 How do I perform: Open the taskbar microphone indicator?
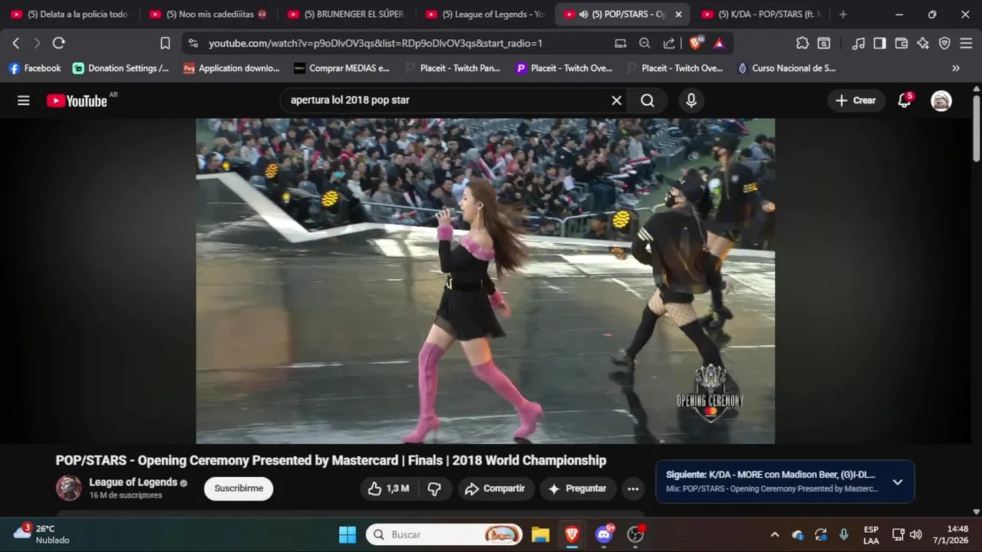[844, 534]
